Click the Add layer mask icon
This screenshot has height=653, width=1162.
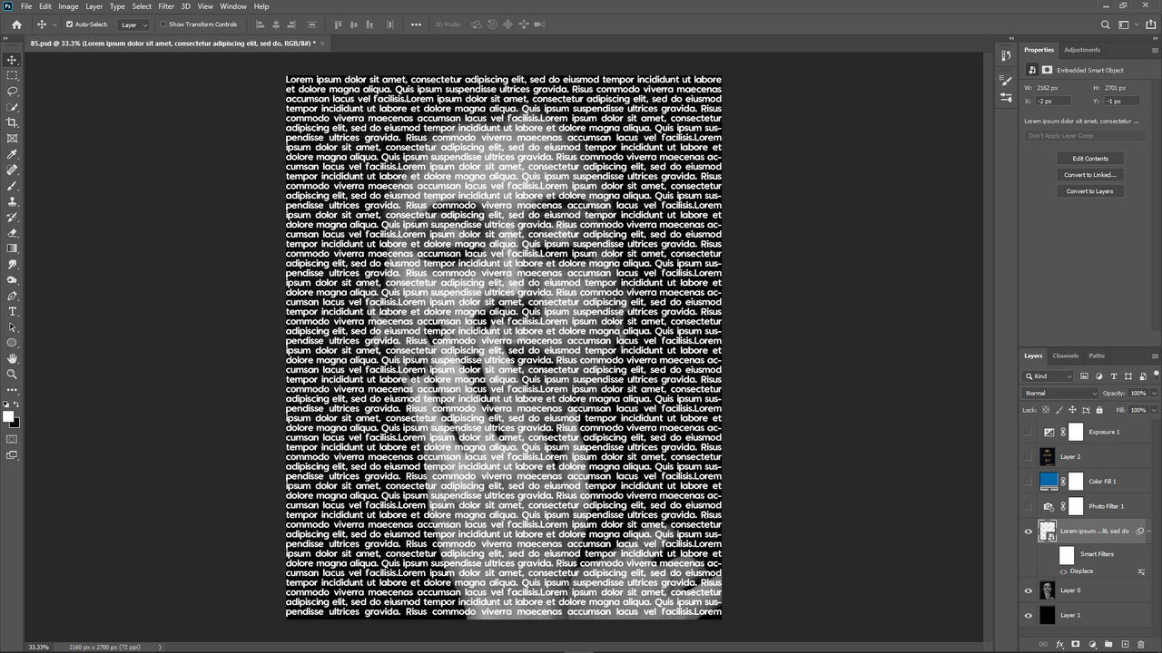click(x=1076, y=644)
